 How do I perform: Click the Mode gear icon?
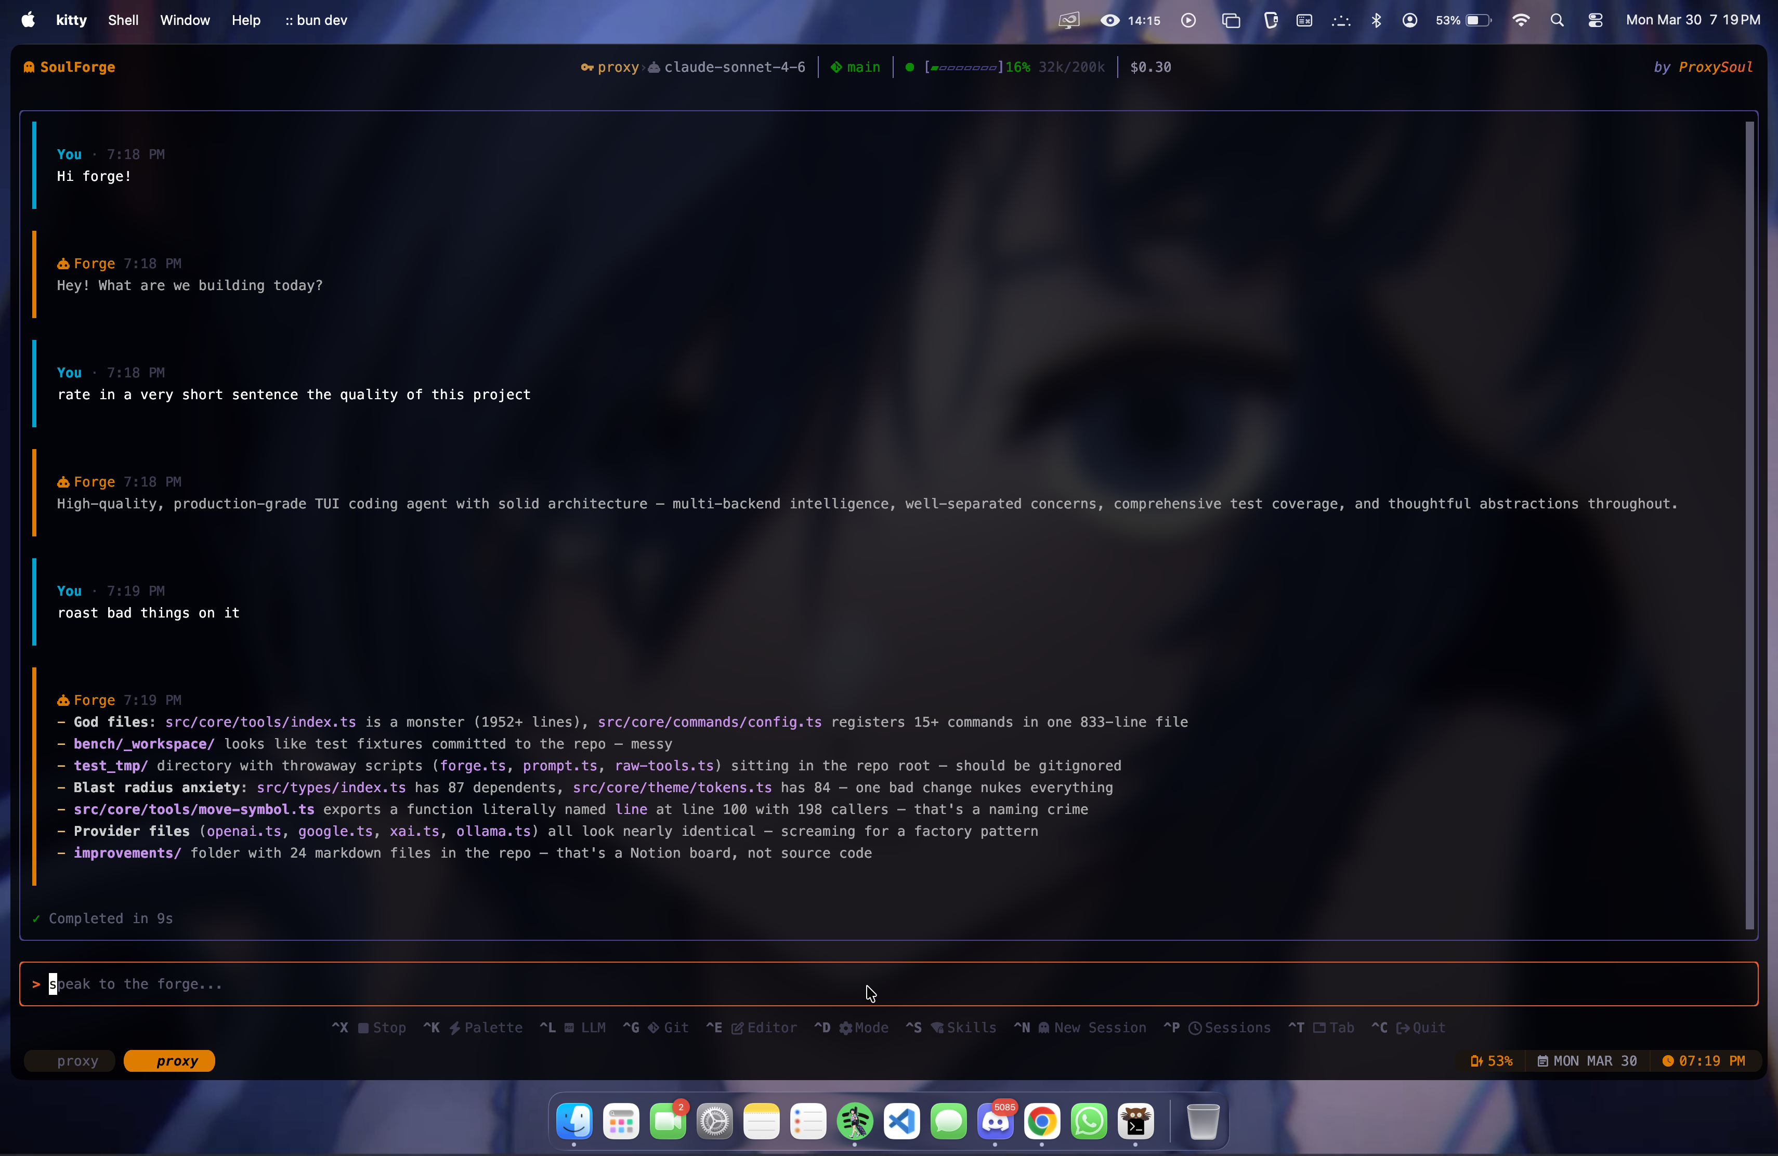tap(845, 1028)
